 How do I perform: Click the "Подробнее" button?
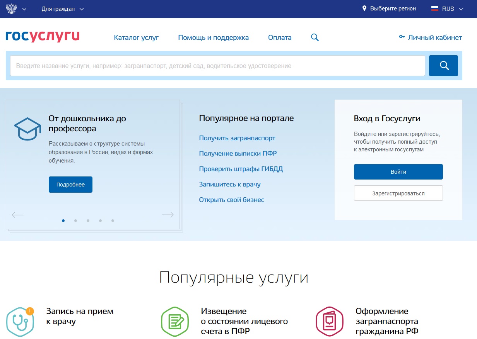(70, 185)
